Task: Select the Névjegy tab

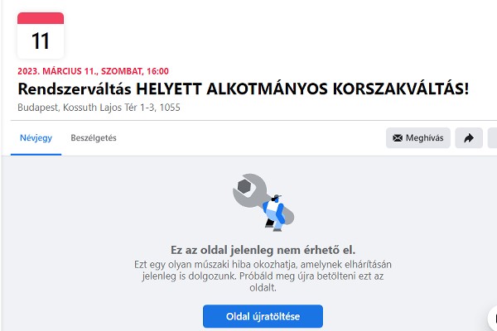Action: click(x=36, y=138)
